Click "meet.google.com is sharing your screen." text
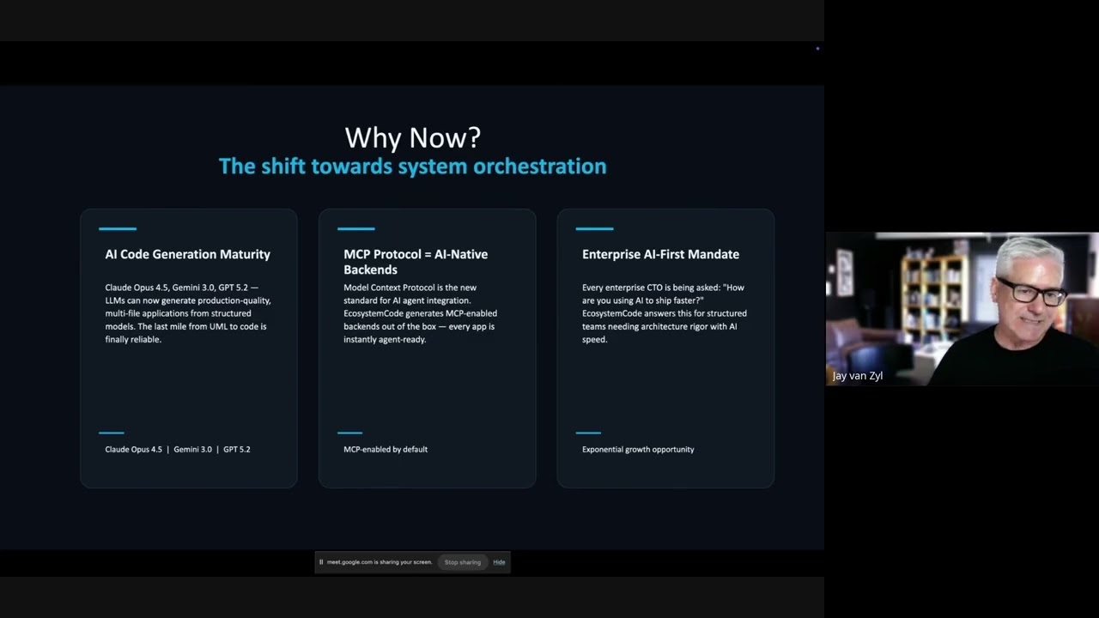This screenshot has height=618, width=1099. pyautogui.click(x=379, y=562)
